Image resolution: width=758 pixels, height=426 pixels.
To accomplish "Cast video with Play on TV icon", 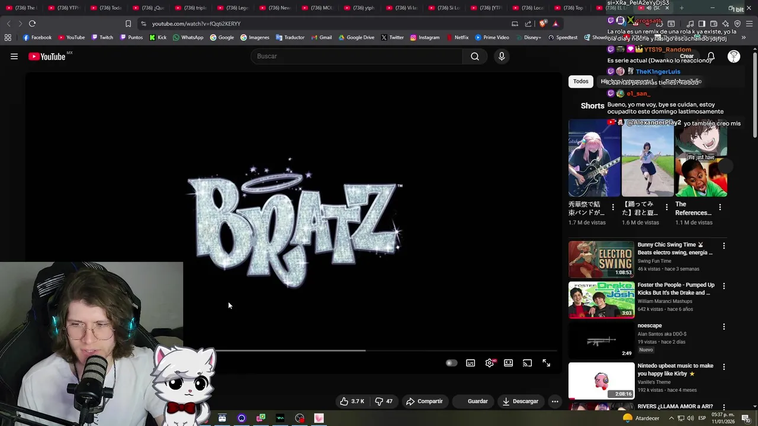I will point(527,363).
